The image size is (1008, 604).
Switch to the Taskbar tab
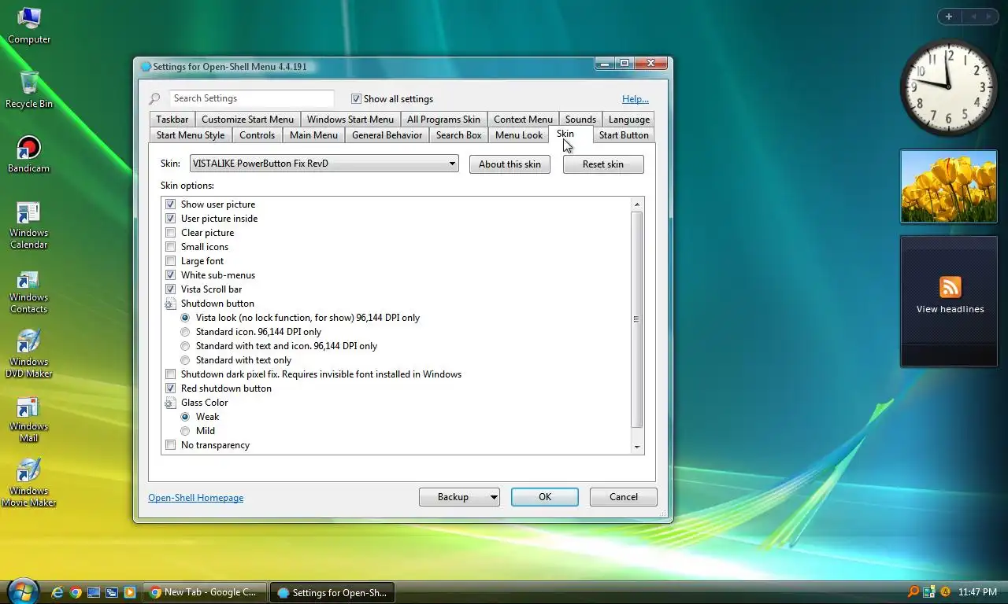[x=172, y=120]
